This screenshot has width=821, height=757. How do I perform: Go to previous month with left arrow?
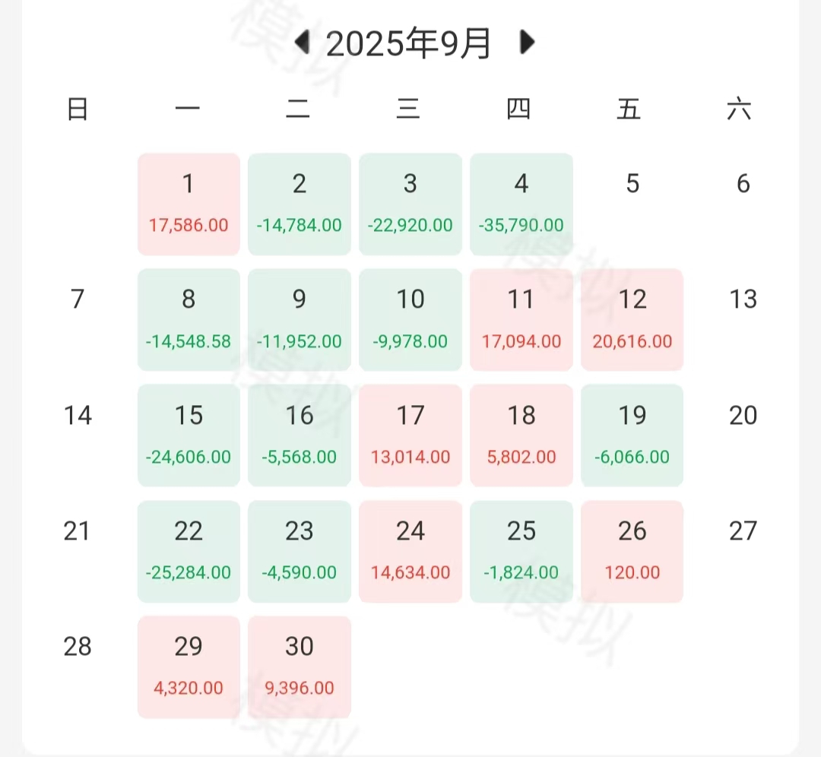click(x=303, y=43)
